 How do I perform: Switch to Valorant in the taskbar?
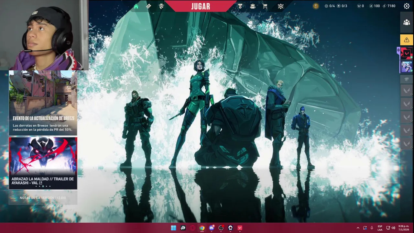(240, 228)
